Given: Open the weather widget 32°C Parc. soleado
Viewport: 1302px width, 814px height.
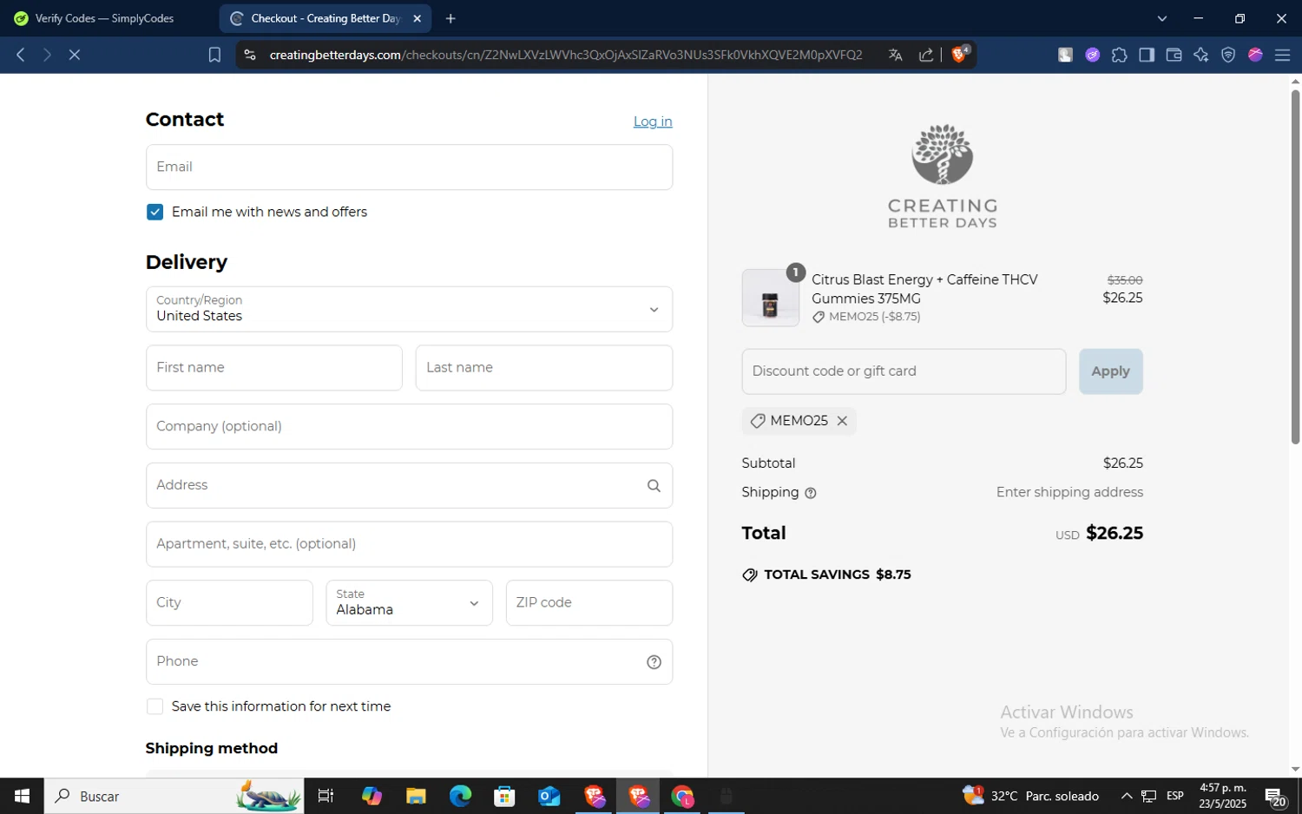Looking at the screenshot, I should pyautogui.click(x=1030, y=796).
